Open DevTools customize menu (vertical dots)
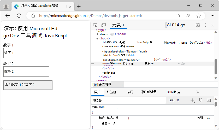219x130 pixels. coord(206,25)
